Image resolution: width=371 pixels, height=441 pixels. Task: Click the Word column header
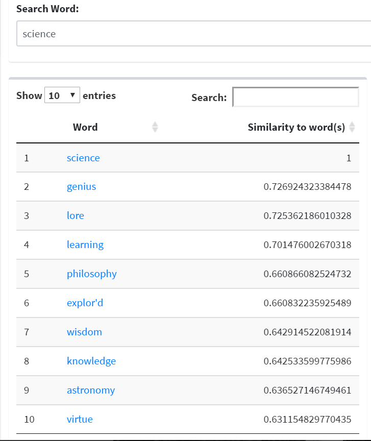(85, 127)
